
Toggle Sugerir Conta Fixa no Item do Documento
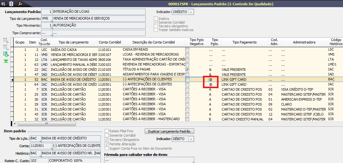pos(106,148)
